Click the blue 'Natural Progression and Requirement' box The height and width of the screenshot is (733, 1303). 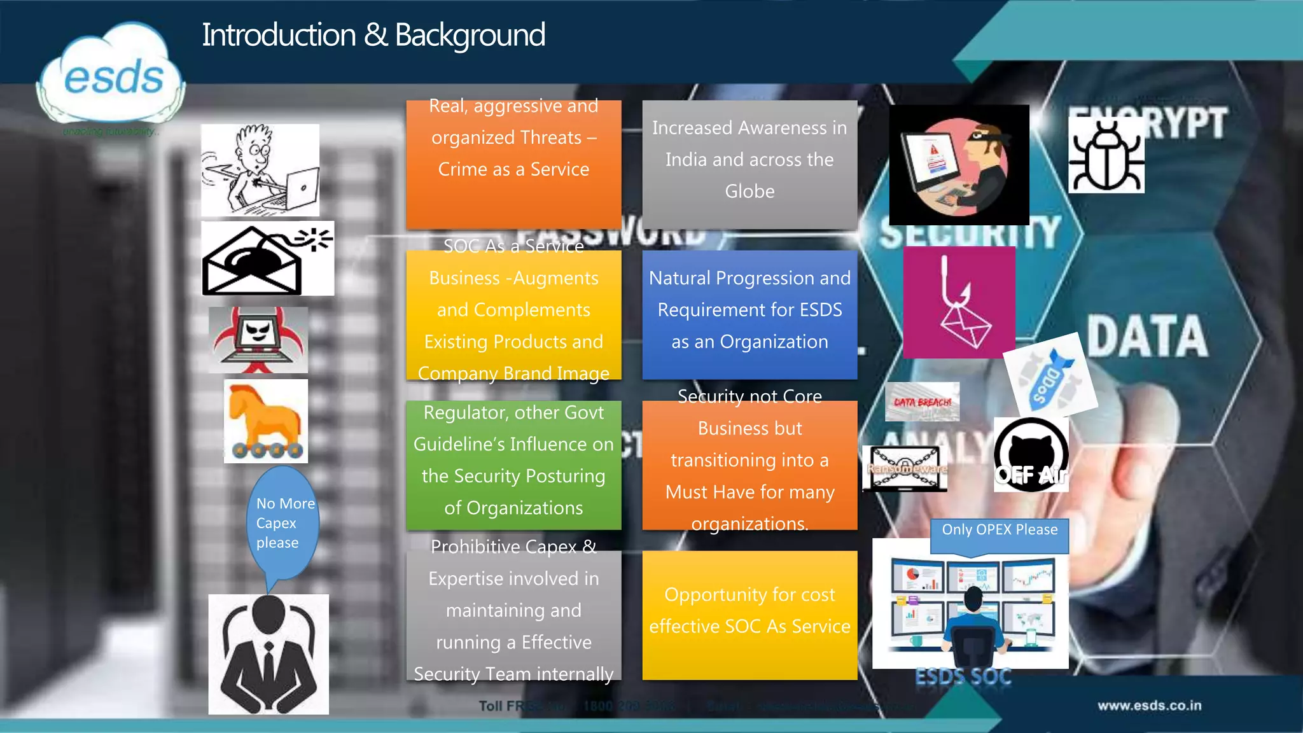[749, 314]
